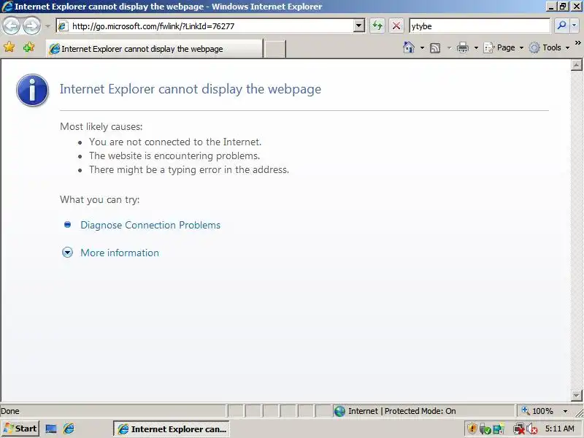
Task: Open the recent pages dropdown beside Forward
Action: pos(47,26)
